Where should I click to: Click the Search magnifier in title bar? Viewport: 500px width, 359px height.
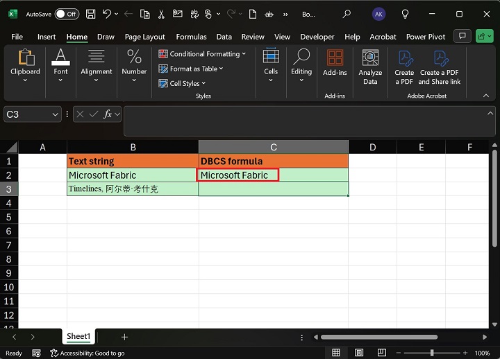(x=347, y=14)
